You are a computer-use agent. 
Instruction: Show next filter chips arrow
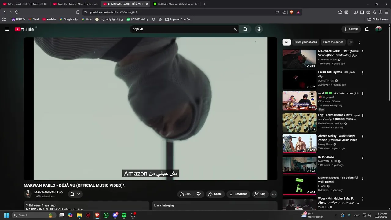pos(359,42)
